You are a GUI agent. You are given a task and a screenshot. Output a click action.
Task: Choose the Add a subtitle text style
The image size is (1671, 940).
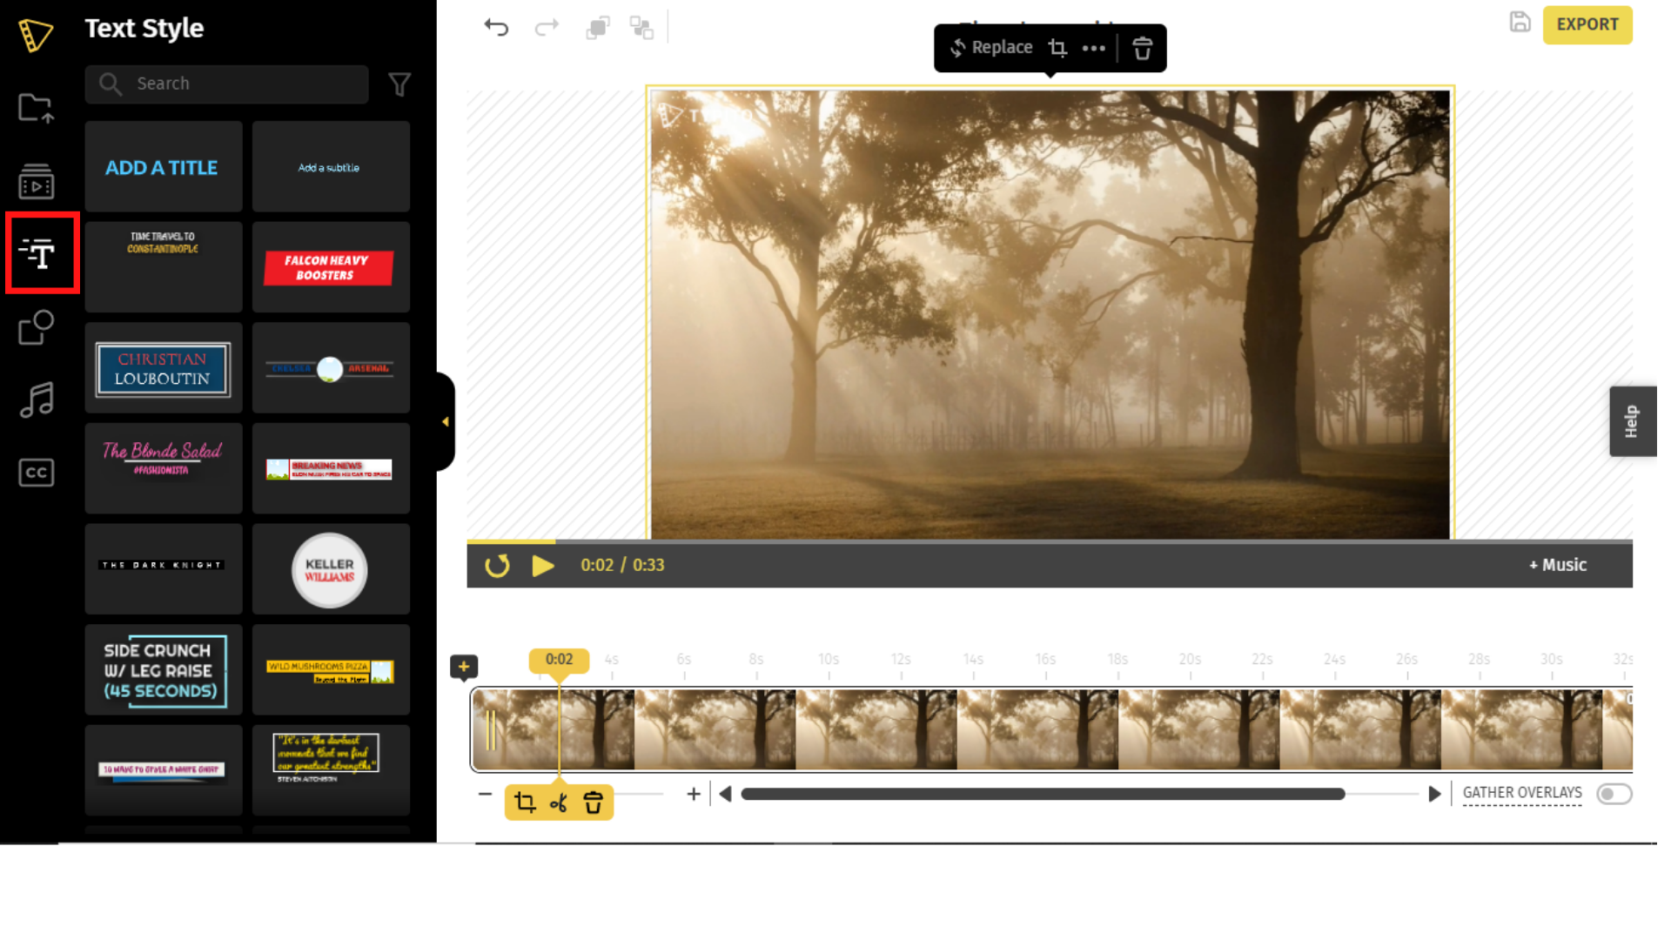[x=331, y=166]
